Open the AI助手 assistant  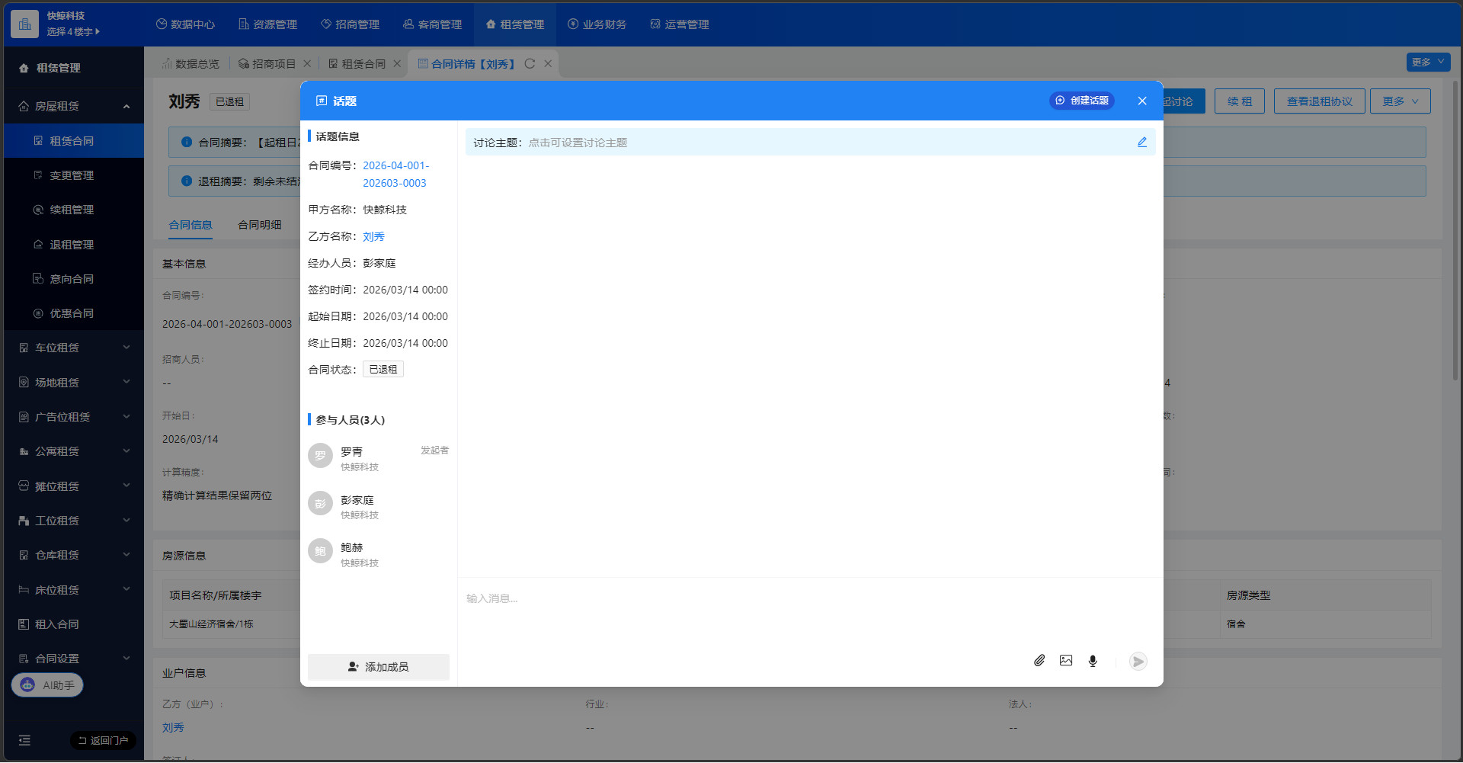tap(47, 685)
